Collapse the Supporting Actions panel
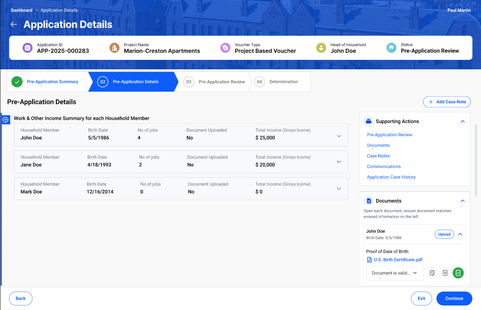Screen dimensions: 481x310 pyautogui.click(x=463, y=121)
